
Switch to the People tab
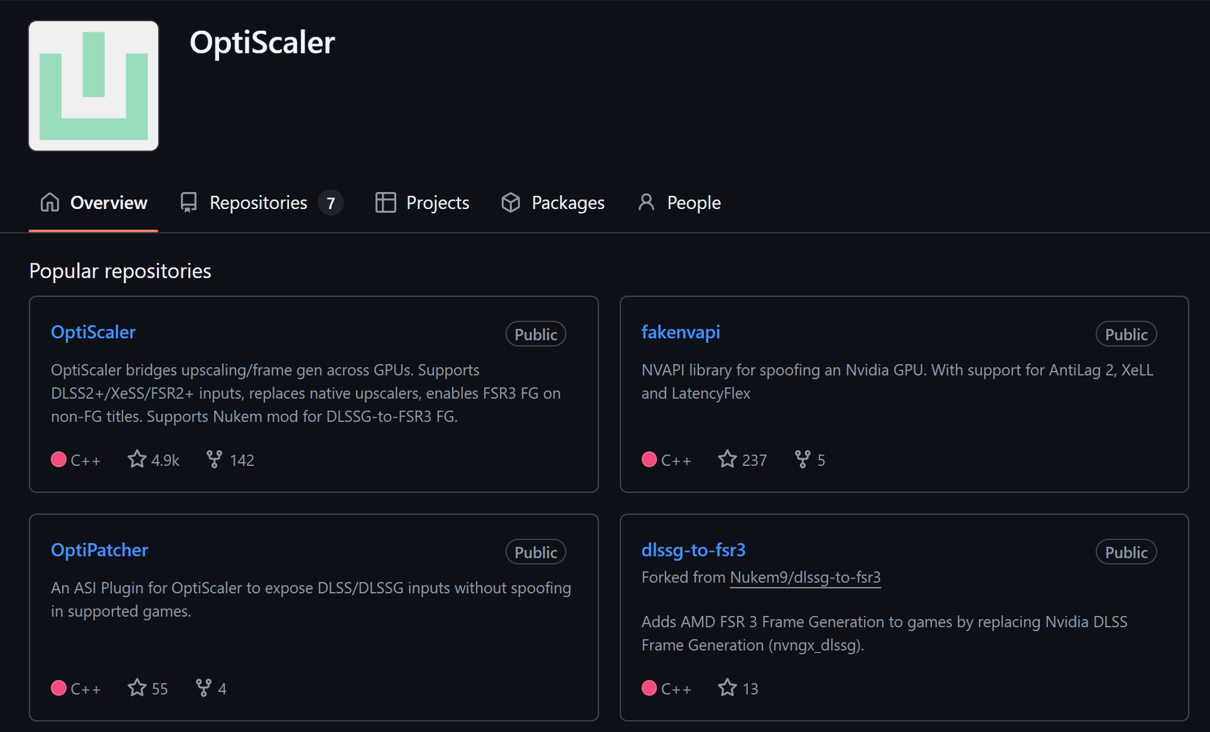point(693,202)
